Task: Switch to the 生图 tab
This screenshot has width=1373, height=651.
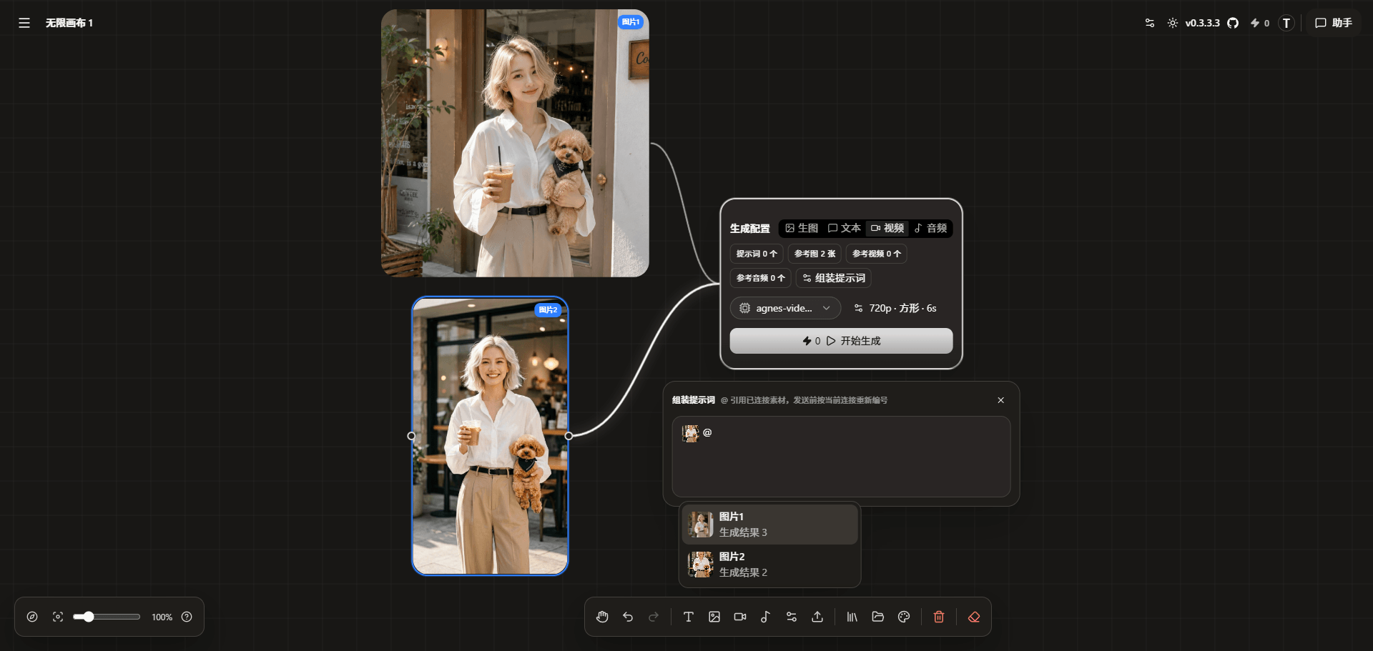Action: [x=802, y=228]
